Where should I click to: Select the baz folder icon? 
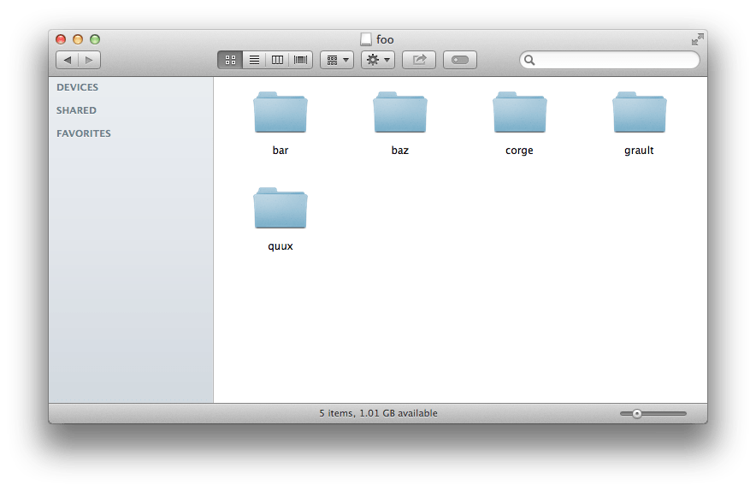[x=400, y=112]
